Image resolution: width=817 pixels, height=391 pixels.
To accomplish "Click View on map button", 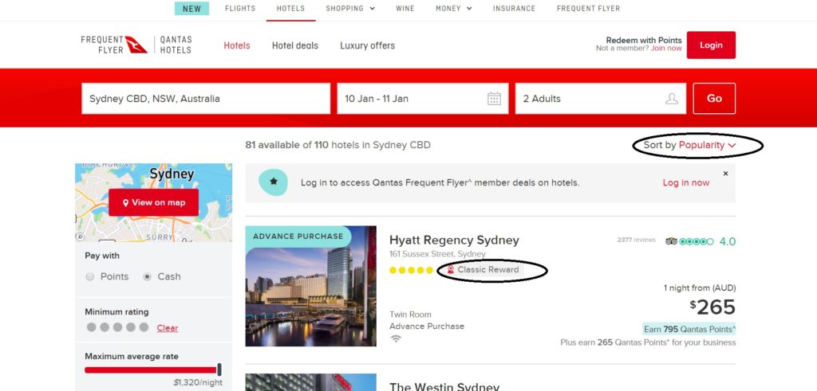I will point(154,202).
